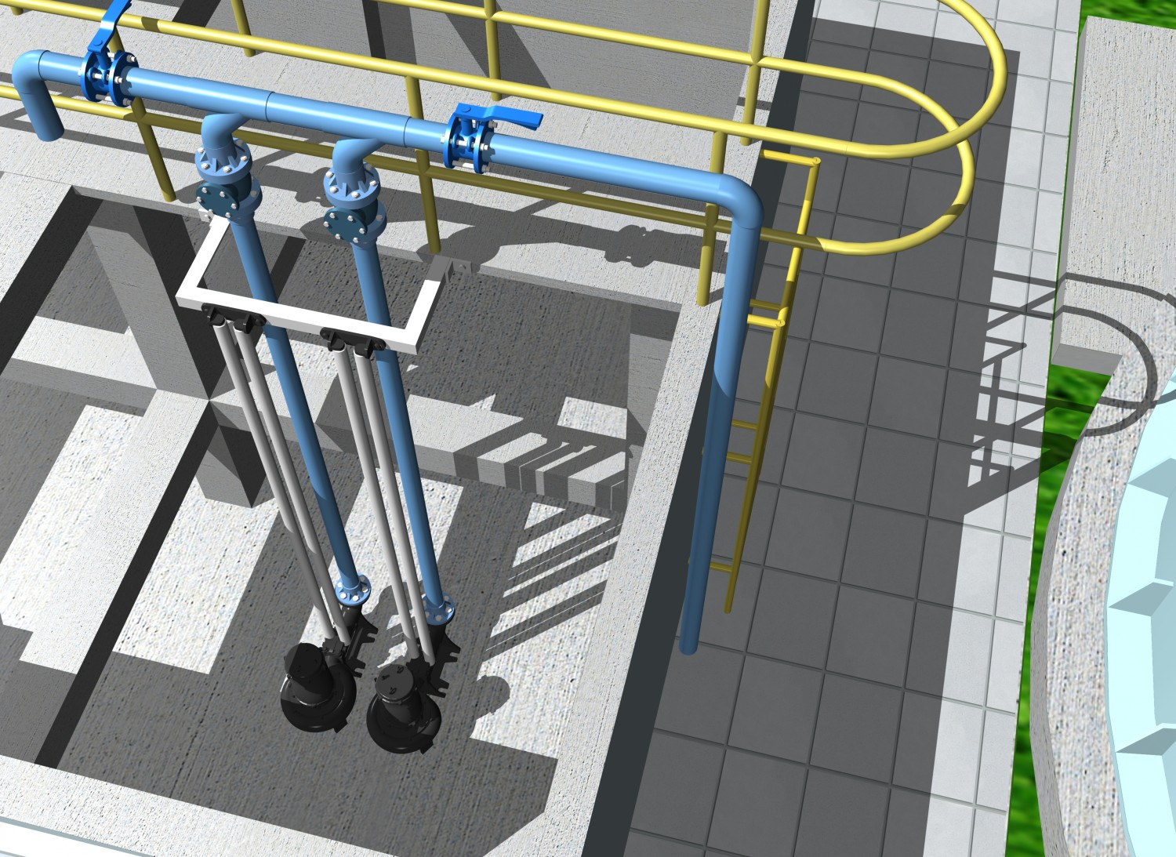The height and width of the screenshot is (857, 1176).
Task: Select the lower flange on the left riser
Action: pyautogui.click(x=350, y=590)
